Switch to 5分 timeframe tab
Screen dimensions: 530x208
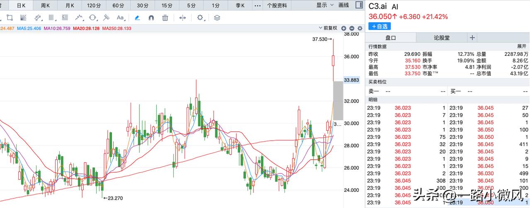click(x=191, y=5)
